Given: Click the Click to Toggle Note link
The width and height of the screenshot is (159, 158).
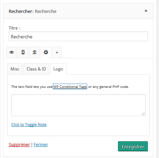Looking at the screenshot, I should (x=29, y=125).
